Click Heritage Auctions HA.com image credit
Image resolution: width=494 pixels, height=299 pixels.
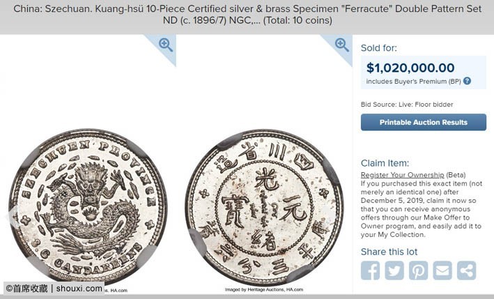point(264,289)
